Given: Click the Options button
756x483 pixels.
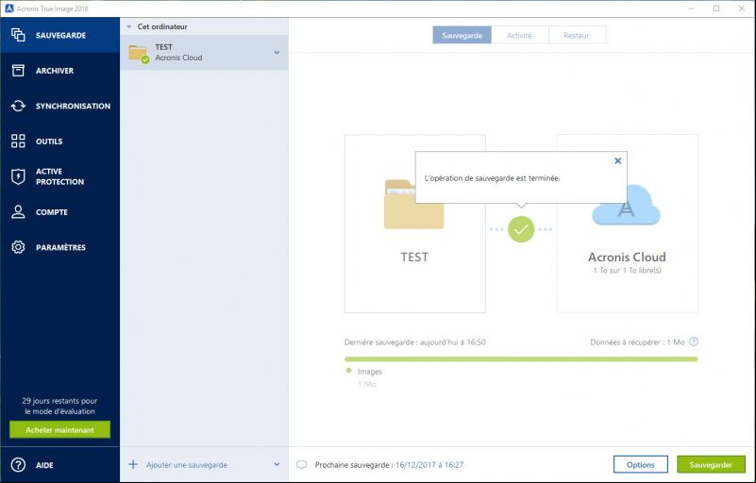Looking at the screenshot, I should (x=640, y=465).
